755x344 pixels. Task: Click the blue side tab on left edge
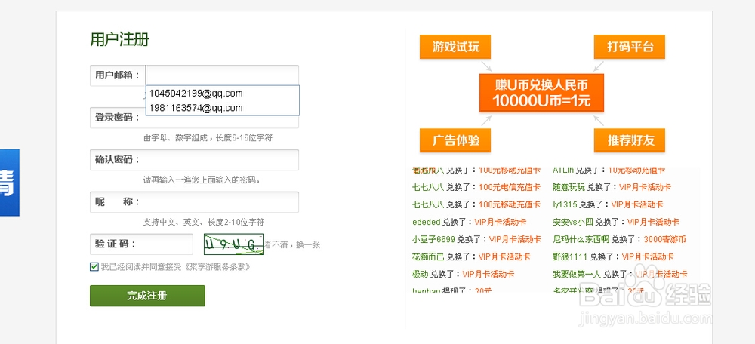click(x=10, y=183)
